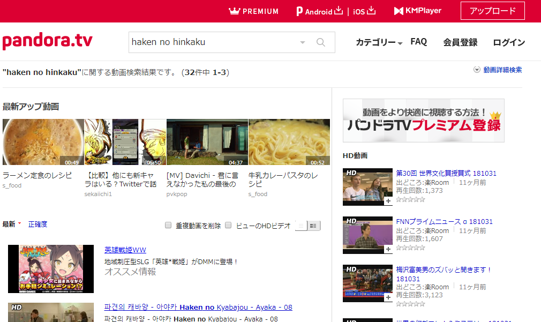The image size is (541, 322).
Task: Sort results by 正確度
Action: [37, 224]
